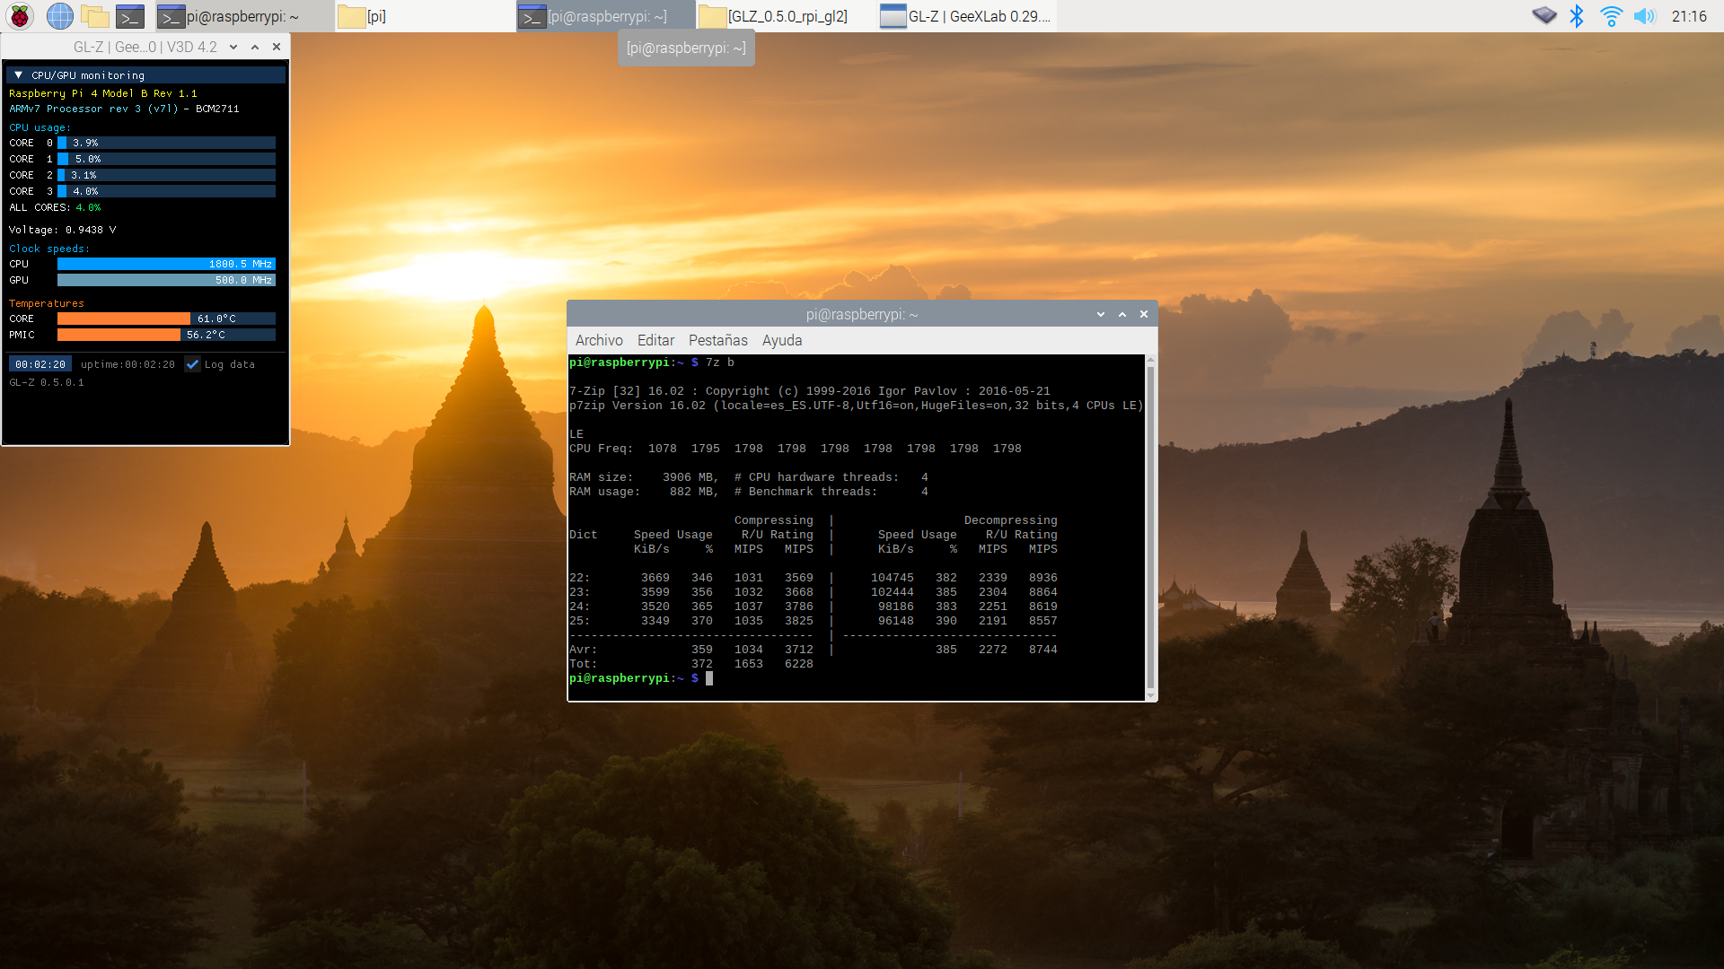Screen dimensions: 1724x969
Task: Click the 00:02:20 timer field
Action: tap(40, 364)
